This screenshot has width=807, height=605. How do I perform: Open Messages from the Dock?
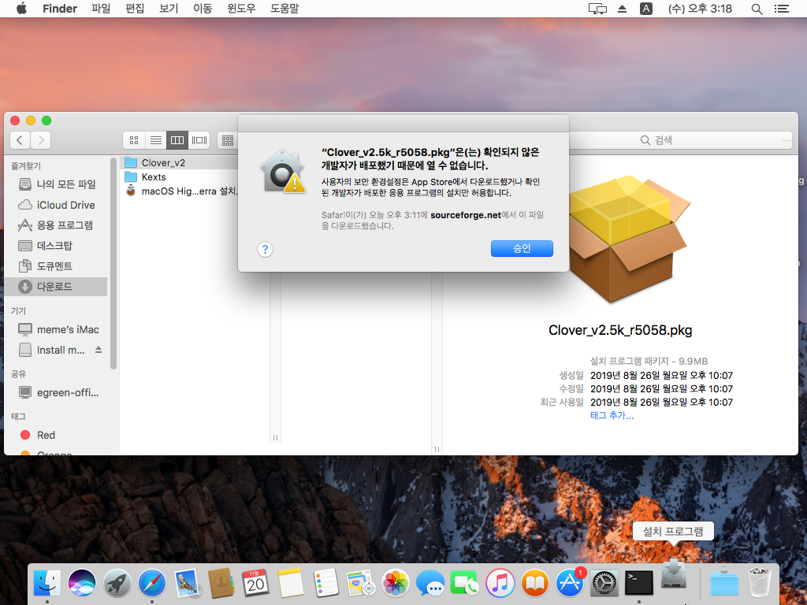[x=430, y=584]
